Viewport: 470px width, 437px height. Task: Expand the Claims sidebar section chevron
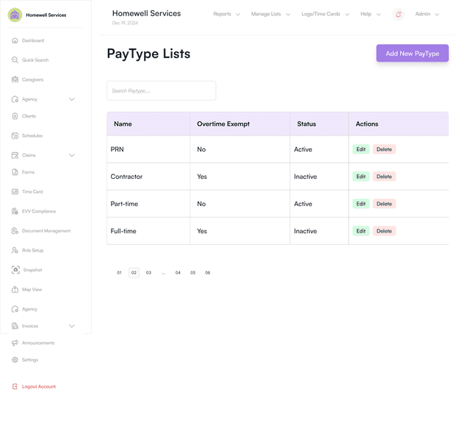tap(72, 155)
